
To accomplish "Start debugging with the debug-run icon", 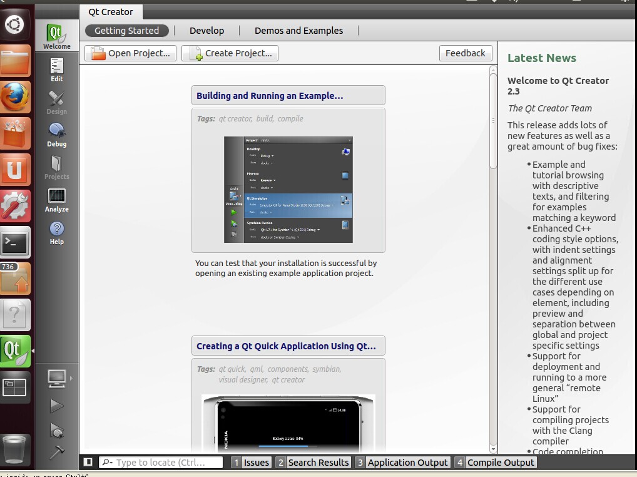I will [x=56, y=430].
